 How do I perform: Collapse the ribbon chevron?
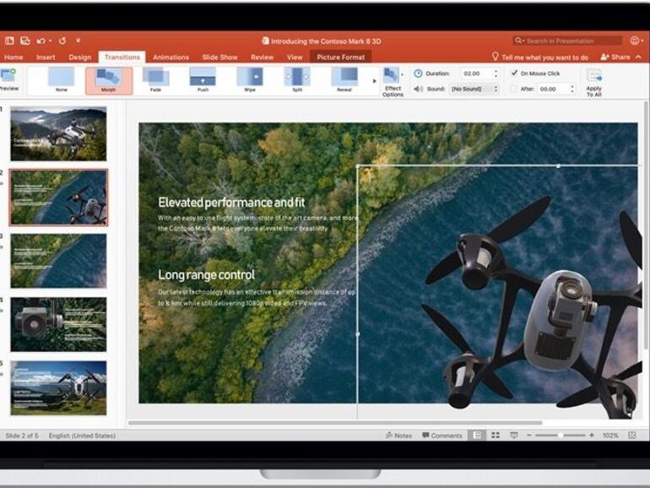pos(639,57)
